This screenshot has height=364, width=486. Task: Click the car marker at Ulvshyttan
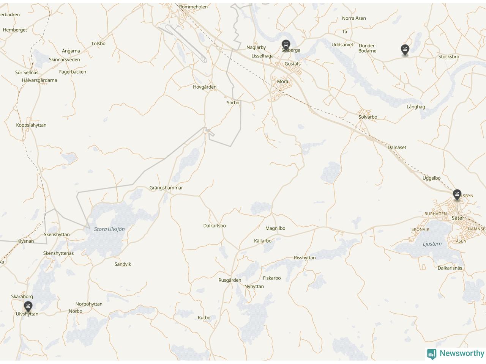[28, 306]
